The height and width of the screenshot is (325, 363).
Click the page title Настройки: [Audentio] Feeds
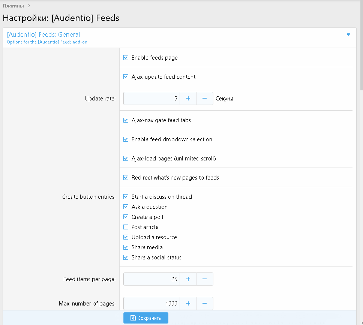click(x=61, y=18)
